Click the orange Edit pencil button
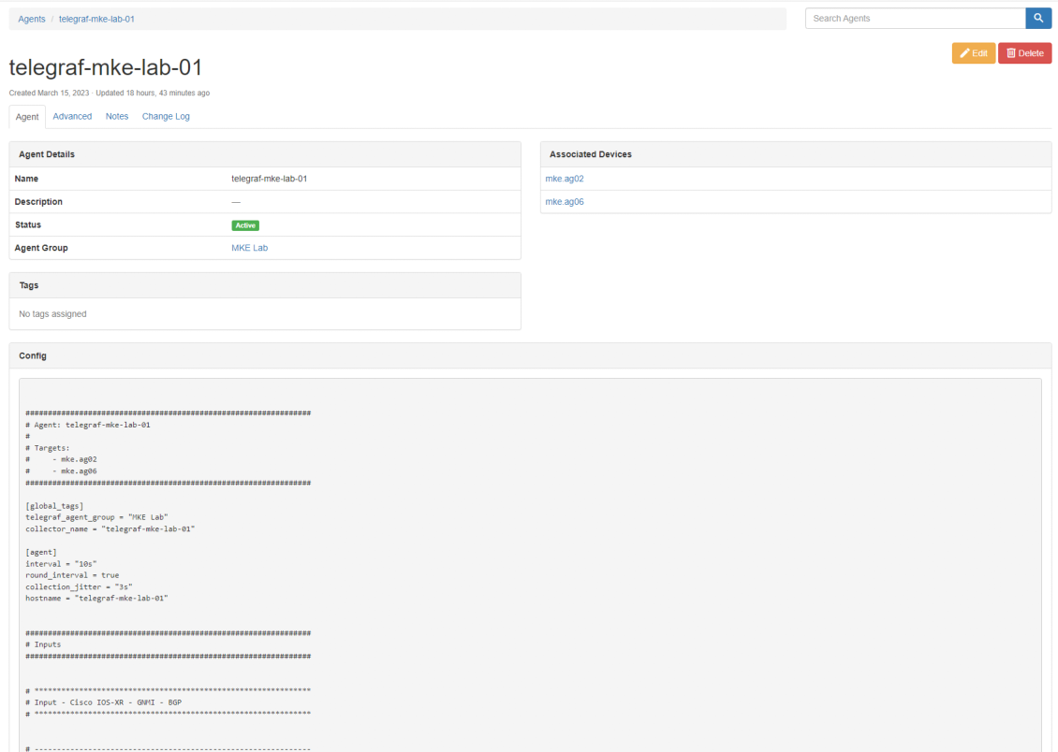Viewport: 1058px width, 752px height. point(973,53)
